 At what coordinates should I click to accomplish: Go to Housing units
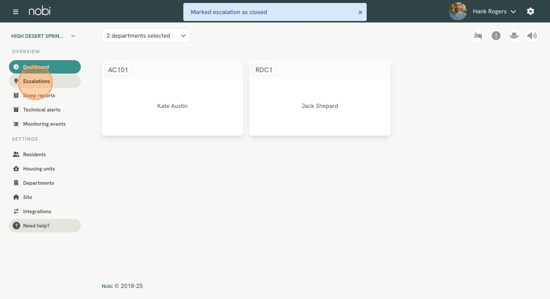tap(45, 169)
